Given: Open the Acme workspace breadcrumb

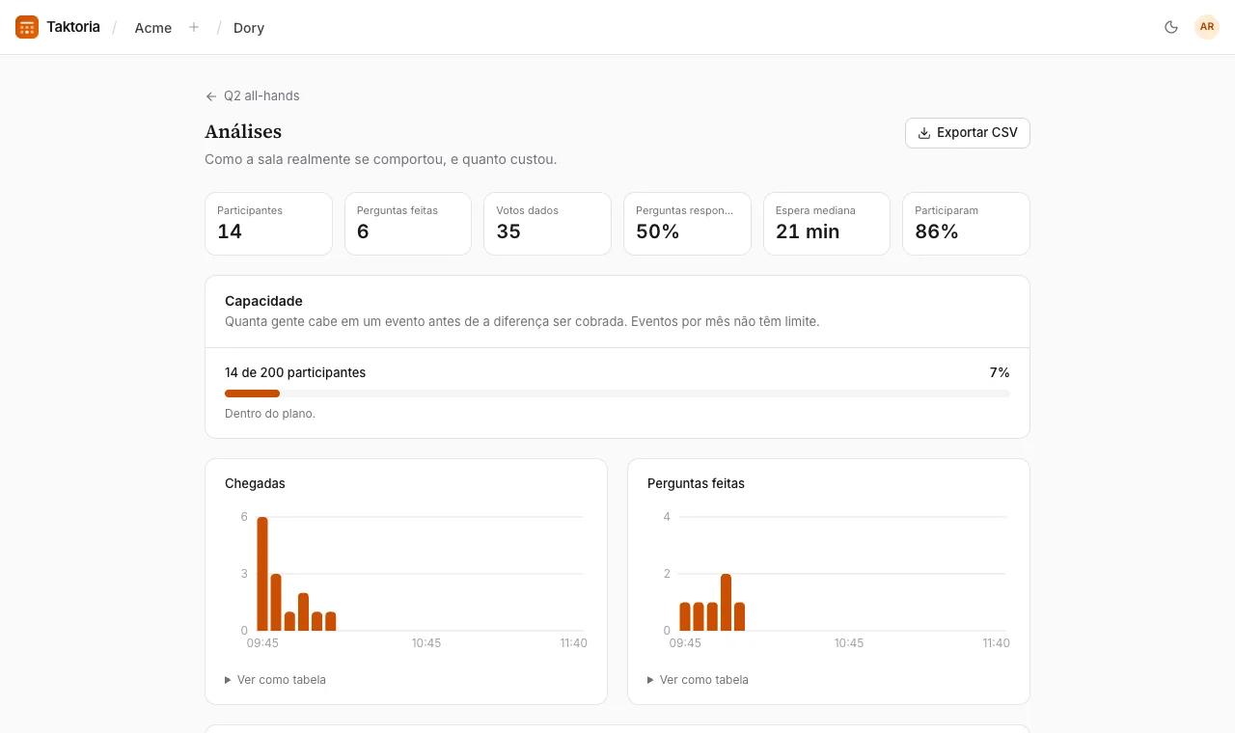Looking at the screenshot, I should pyautogui.click(x=153, y=28).
